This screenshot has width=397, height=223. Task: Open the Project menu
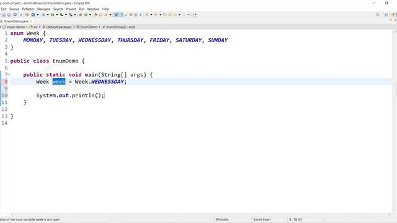[x=71, y=9]
